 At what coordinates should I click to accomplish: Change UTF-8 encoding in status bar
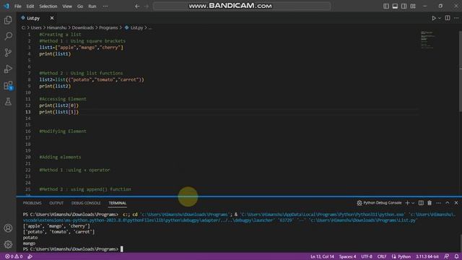coord(367,256)
